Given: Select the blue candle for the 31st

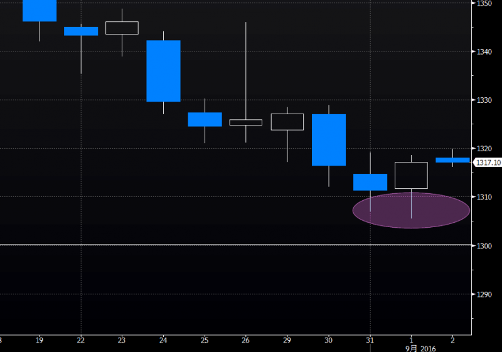Looking at the screenshot, I should [370, 182].
